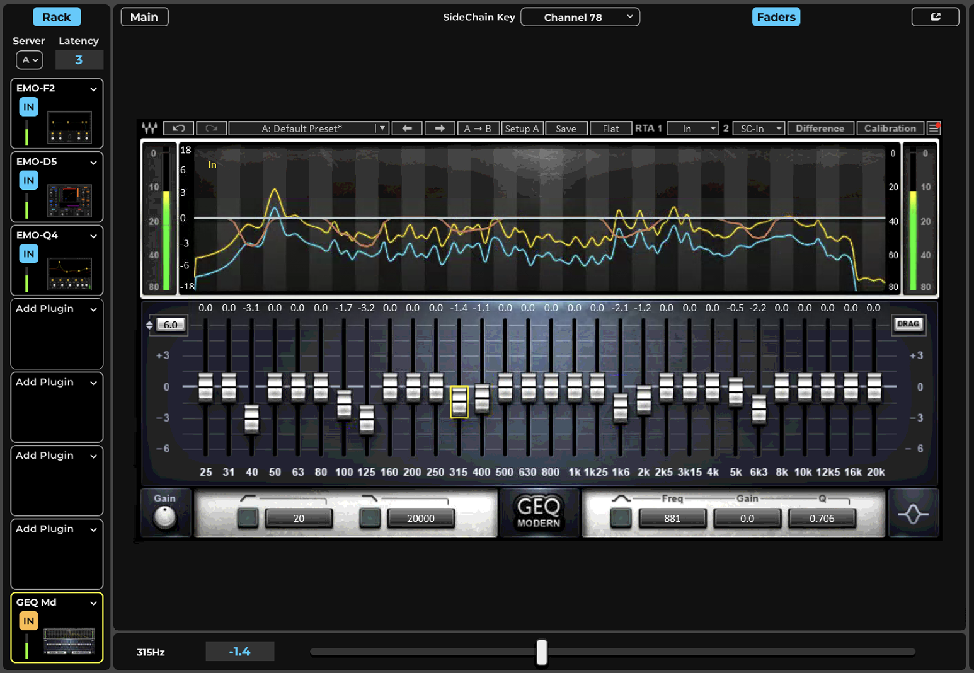Open the EMO-Q4 plugin thumbnail
Screen dimensions: 974x673
[69, 273]
